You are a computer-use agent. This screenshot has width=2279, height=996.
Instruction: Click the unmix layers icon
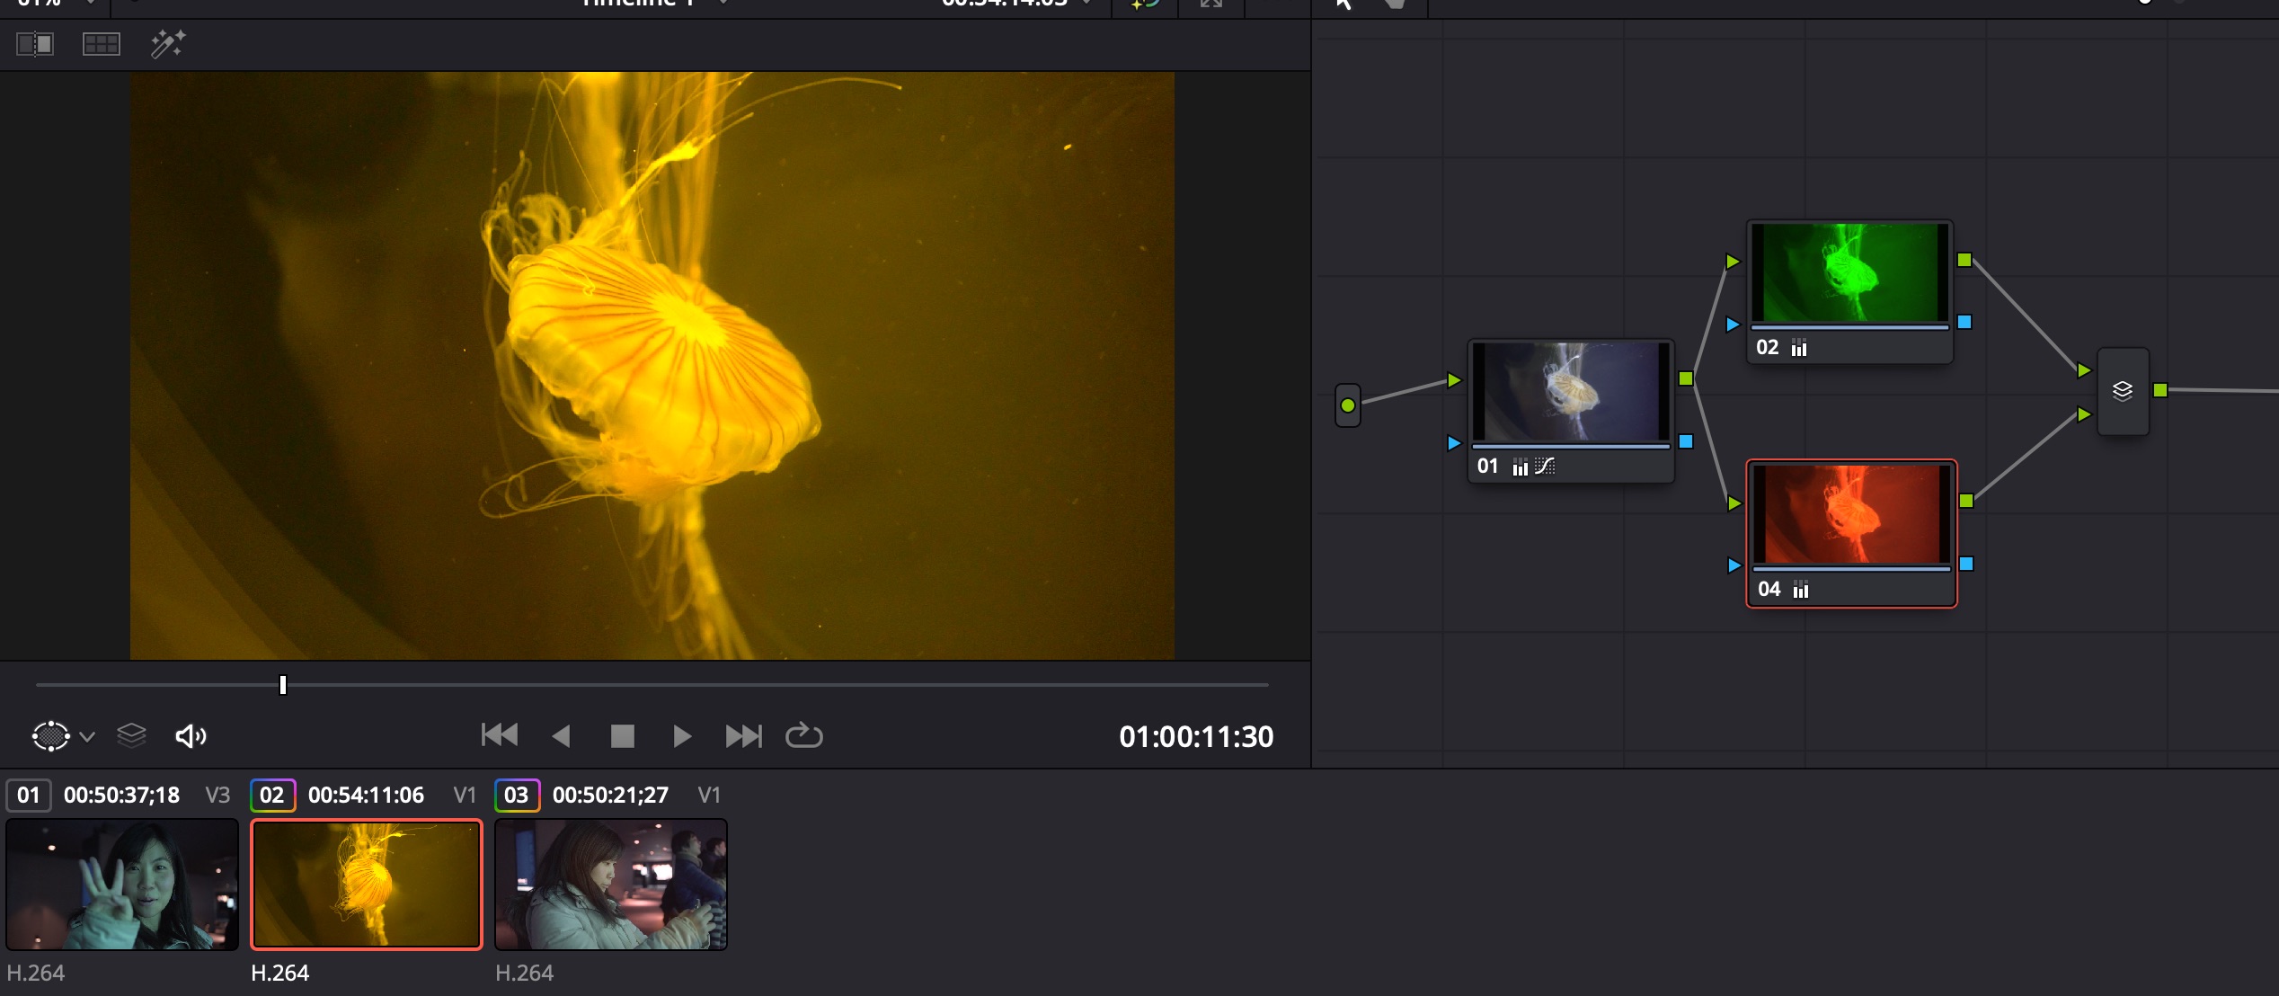(x=131, y=735)
